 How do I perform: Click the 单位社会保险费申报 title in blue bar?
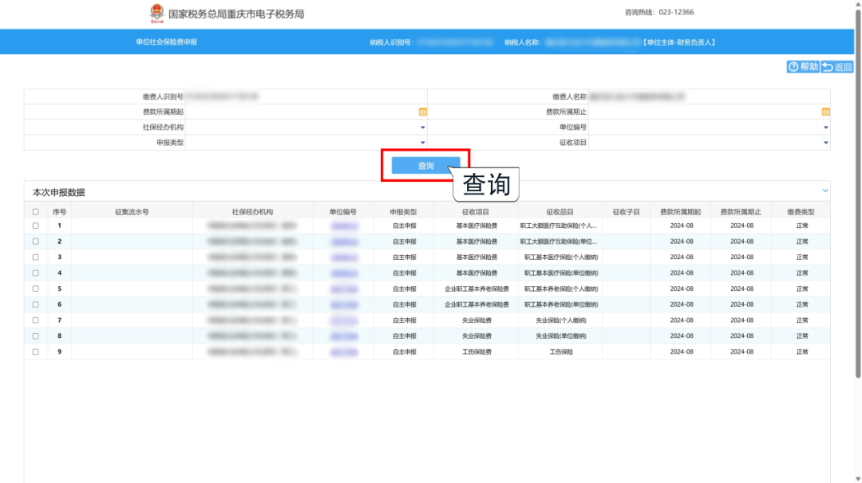166,41
